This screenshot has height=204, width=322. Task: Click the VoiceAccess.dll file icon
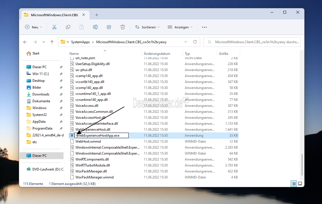click(x=72, y=106)
